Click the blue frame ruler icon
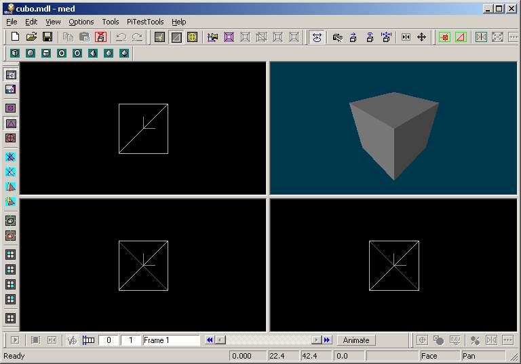Screen dimensions: 521x364 click(x=88, y=340)
